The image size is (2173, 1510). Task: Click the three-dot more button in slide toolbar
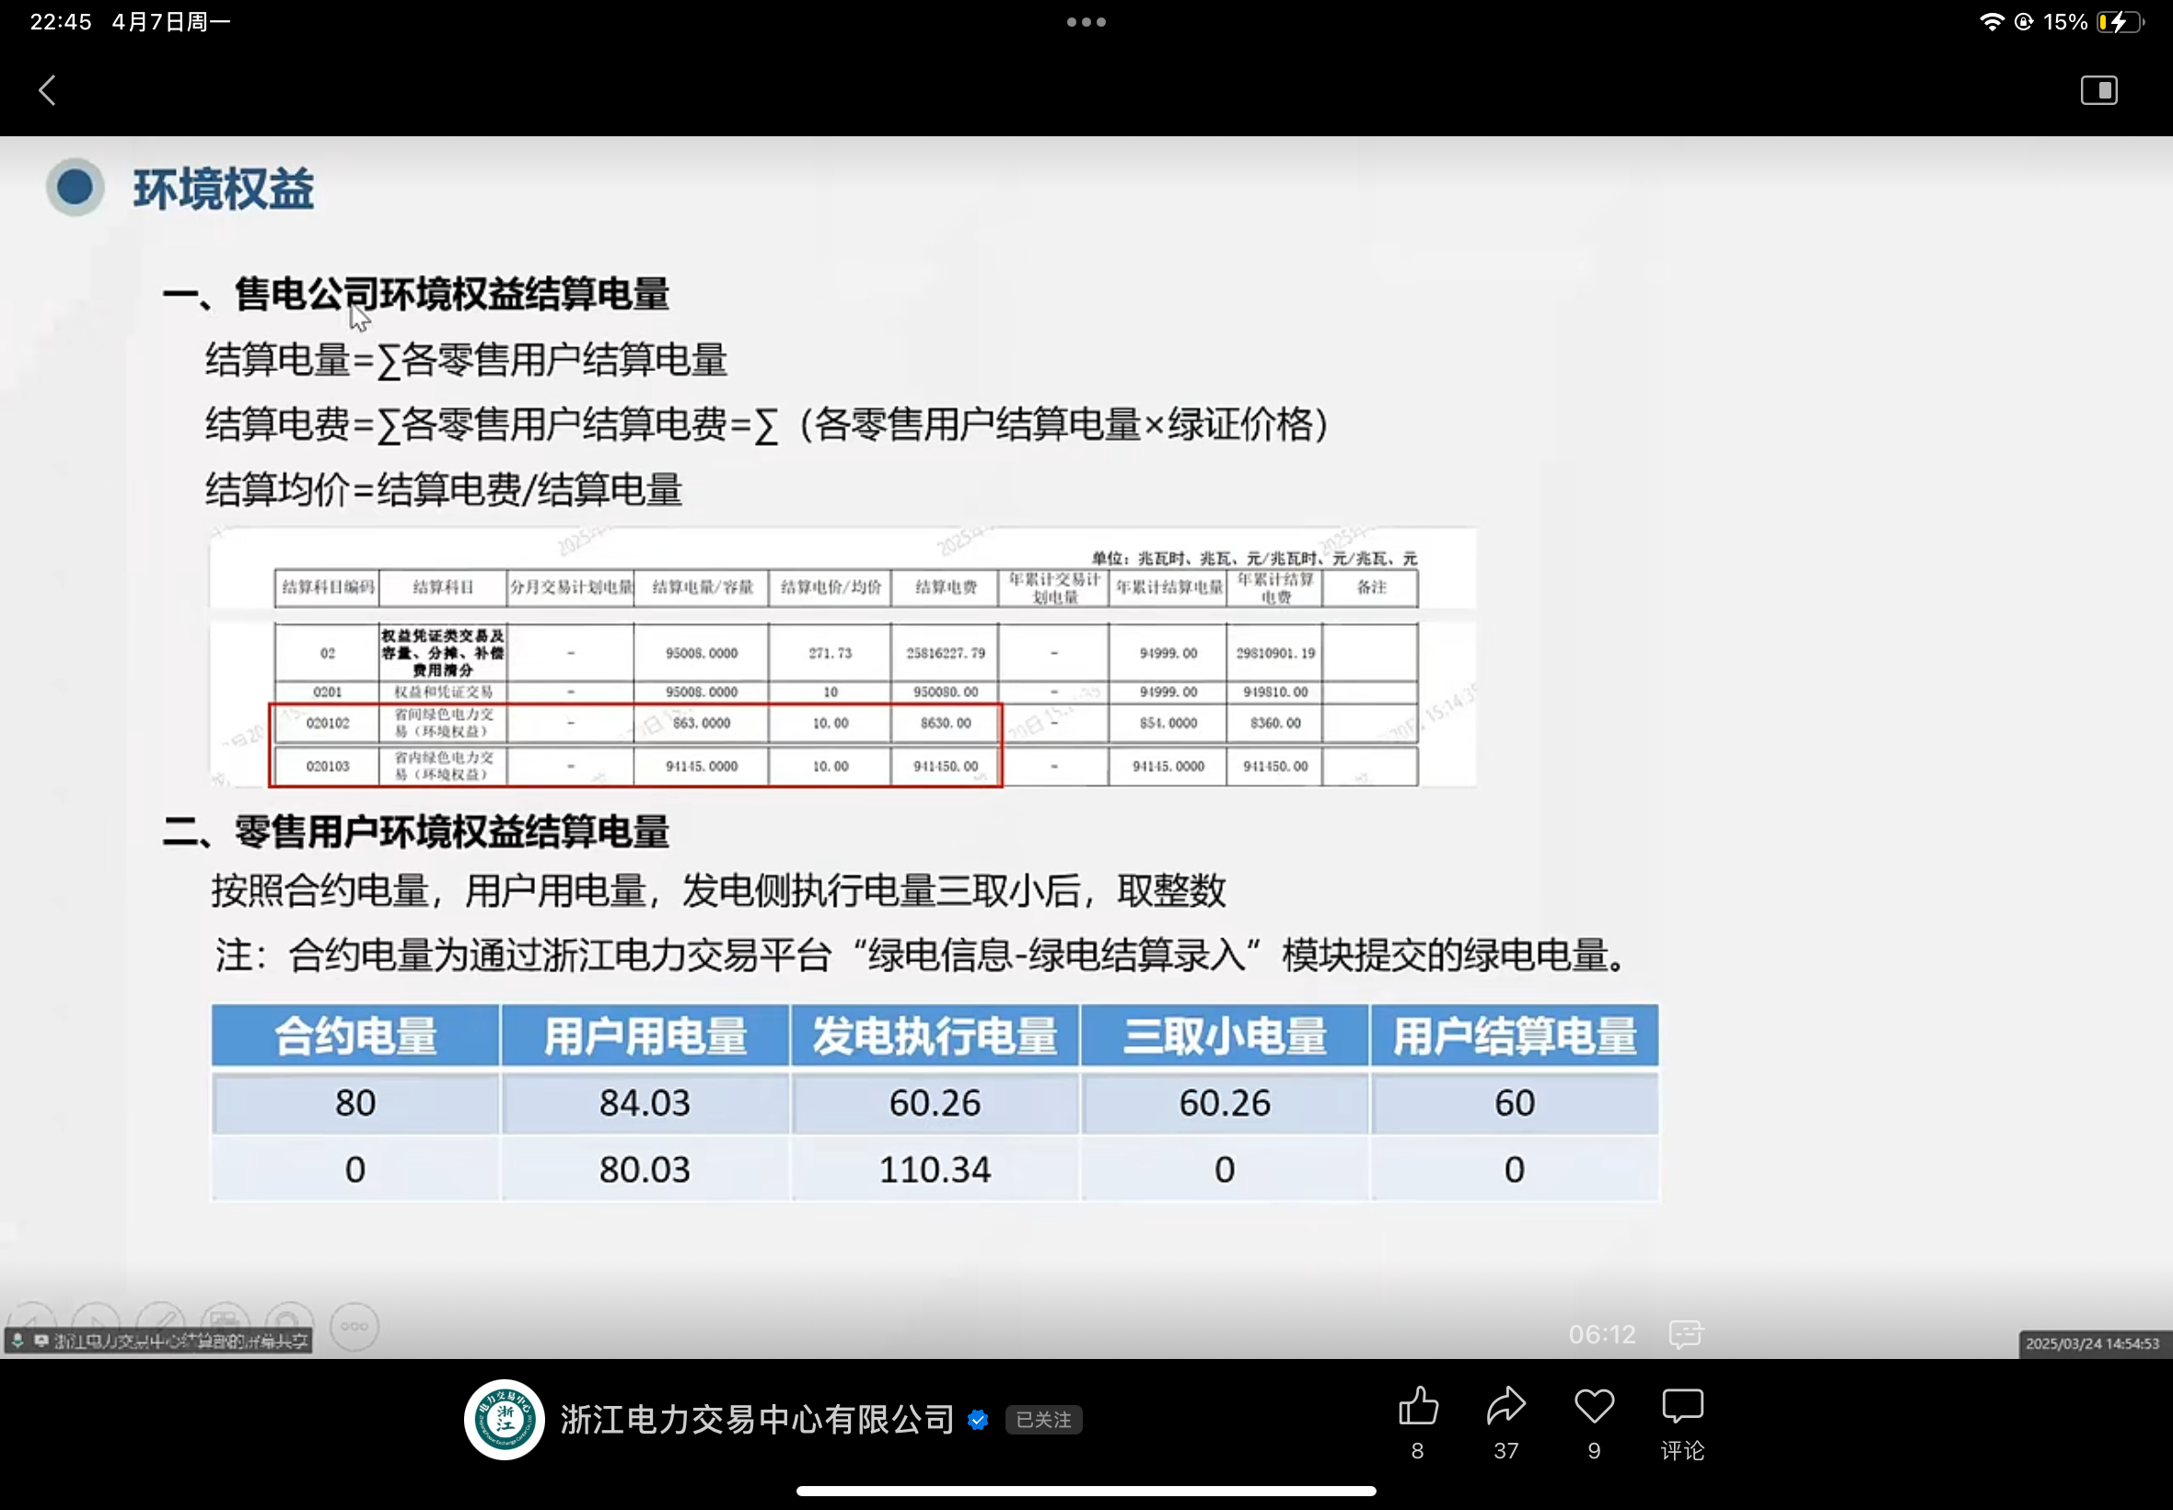354,1327
